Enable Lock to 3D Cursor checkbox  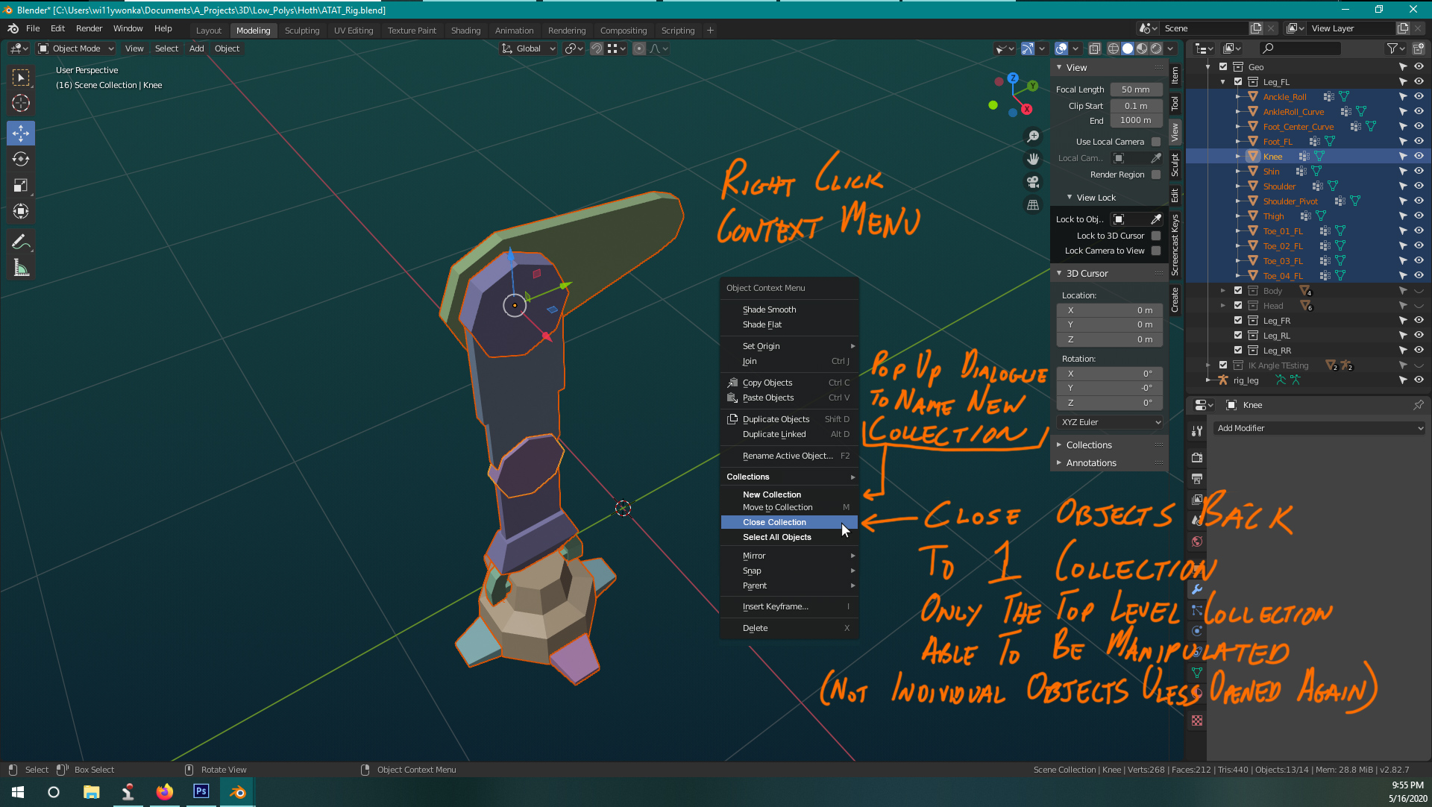coord(1156,236)
